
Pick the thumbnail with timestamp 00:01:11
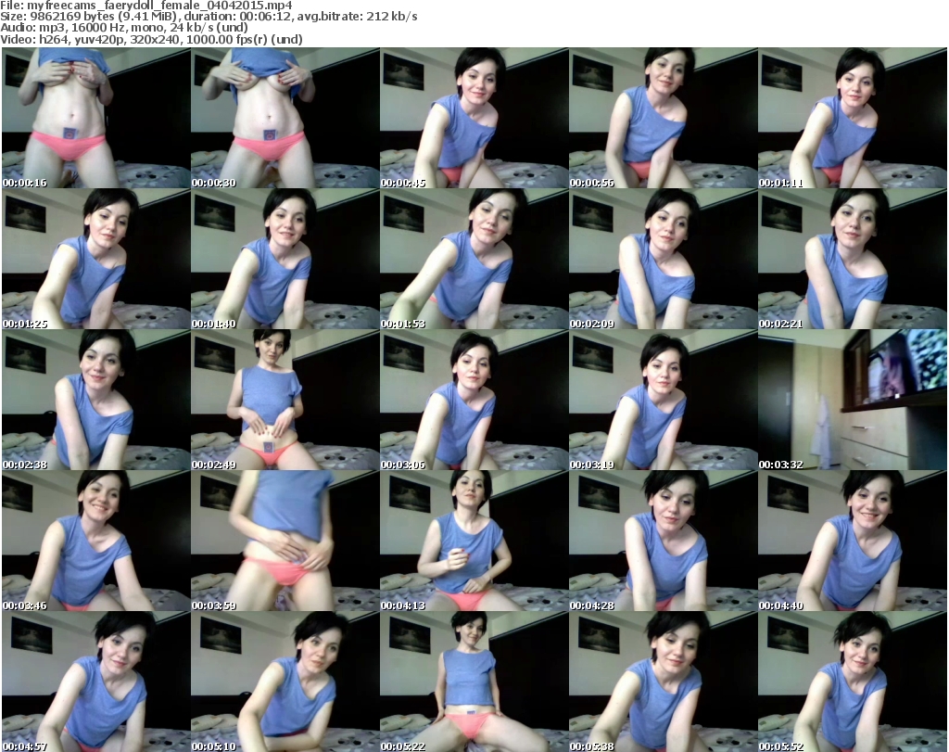tap(853, 118)
